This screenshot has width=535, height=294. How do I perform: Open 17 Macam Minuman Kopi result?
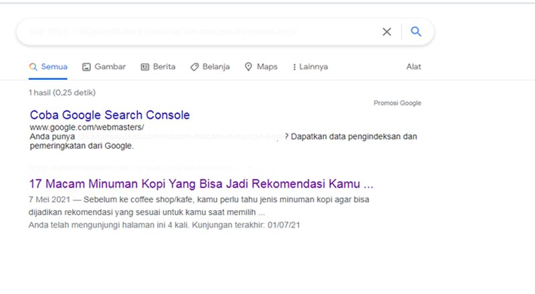pos(201,184)
